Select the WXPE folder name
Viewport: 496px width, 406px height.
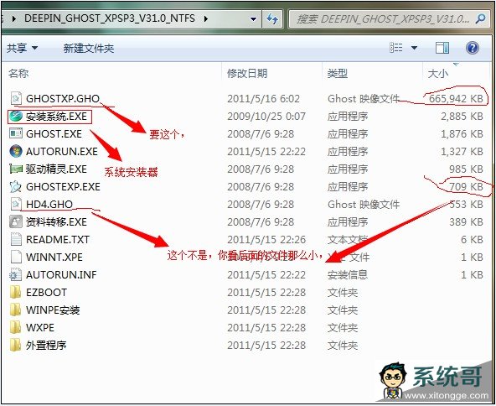click(40, 327)
